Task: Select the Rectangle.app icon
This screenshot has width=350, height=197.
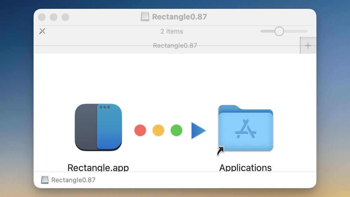Action: (x=98, y=127)
